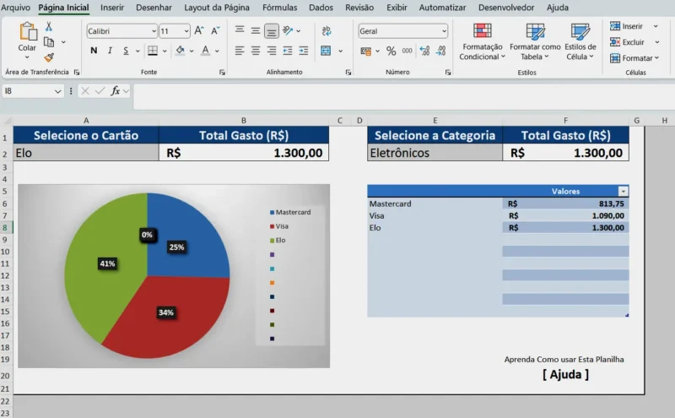Click the Cut scissors icon
The image size is (675, 418).
pos(49,27)
